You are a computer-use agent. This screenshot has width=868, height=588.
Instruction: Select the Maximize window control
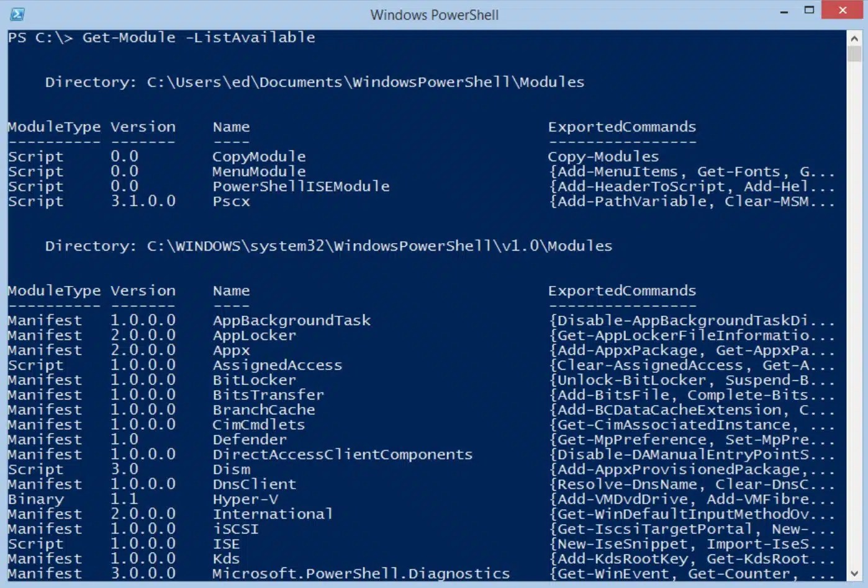(809, 11)
